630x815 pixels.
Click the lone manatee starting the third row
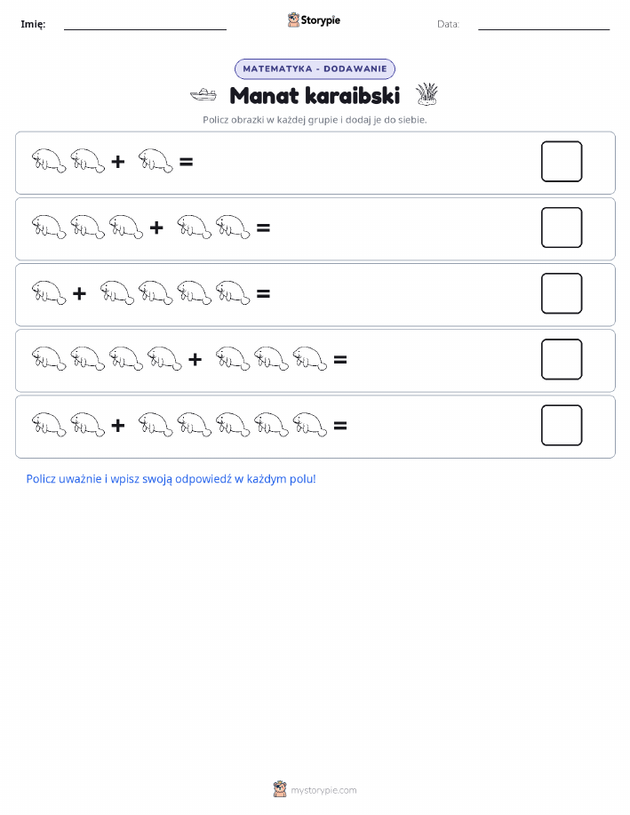tap(49, 293)
